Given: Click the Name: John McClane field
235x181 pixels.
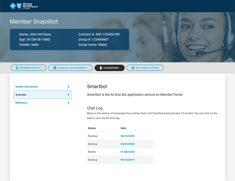Looking at the screenshot, I should [35, 34].
